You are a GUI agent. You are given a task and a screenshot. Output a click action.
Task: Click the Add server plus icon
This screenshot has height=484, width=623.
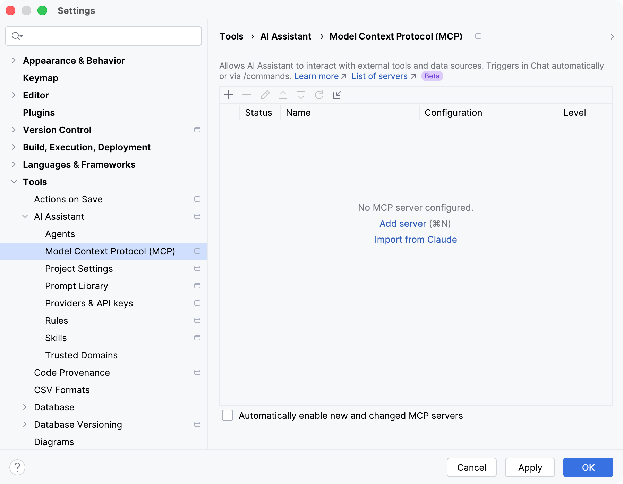[x=229, y=95]
